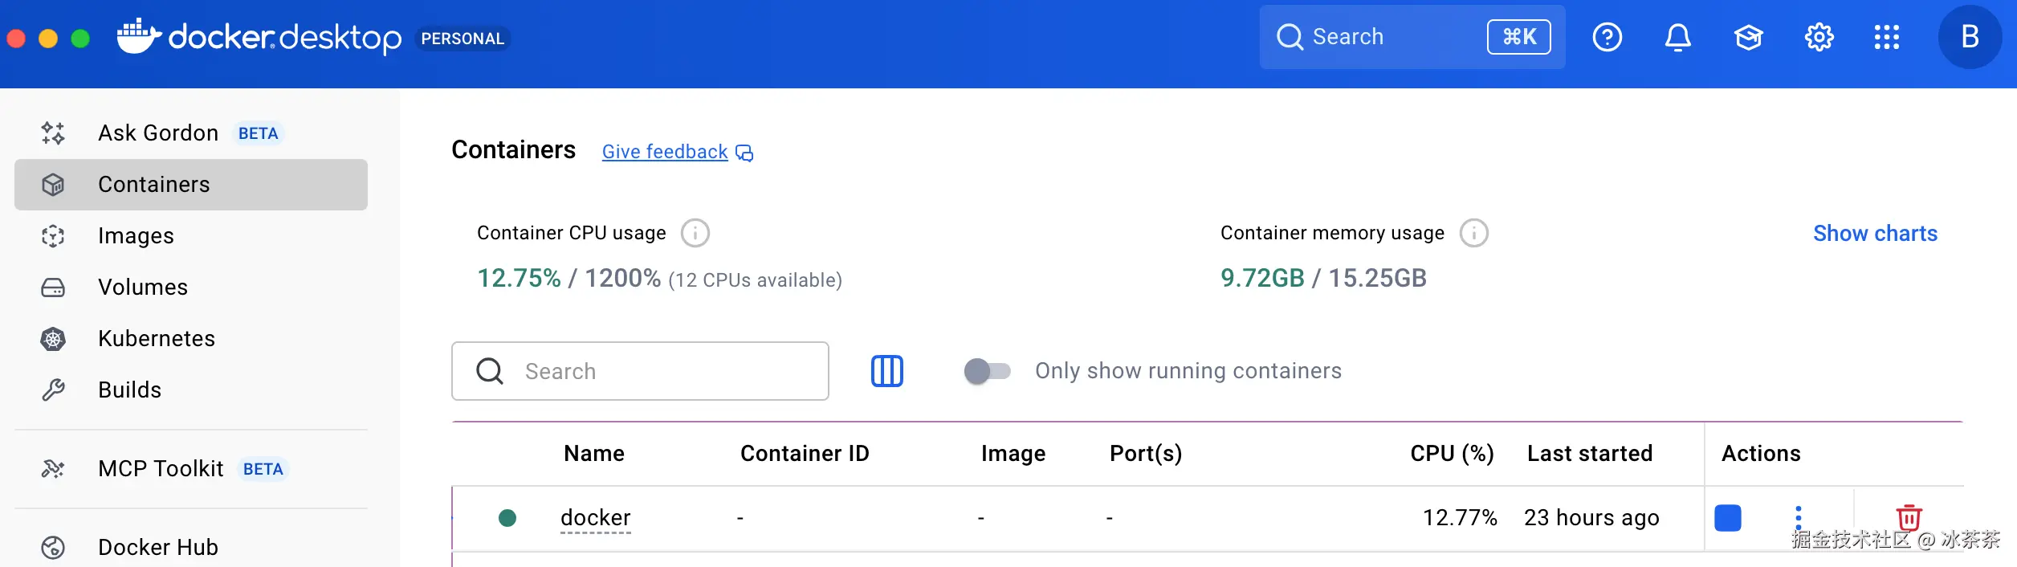Viewport: 2017px width, 567px height.
Task: Stop the running docker container
Action: coord(1727,518)
